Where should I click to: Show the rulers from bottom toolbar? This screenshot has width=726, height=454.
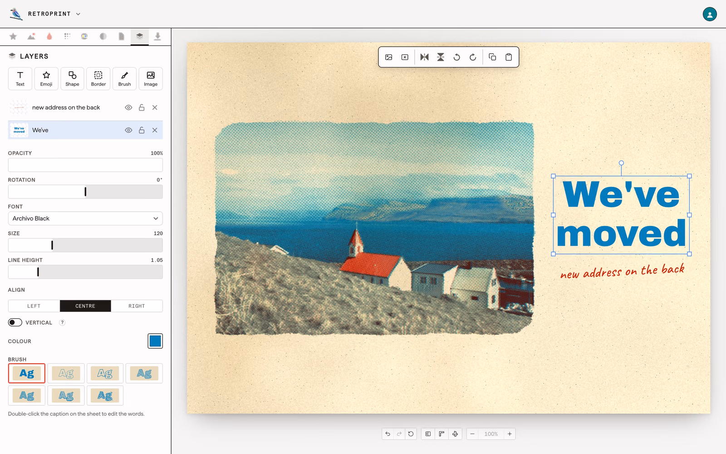(x=441, y=434)
